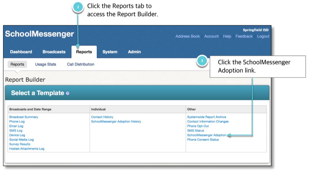This screenshot has width=309, height=174.
Task: Select the Phone Consent Status link
Action: [203, 140]
